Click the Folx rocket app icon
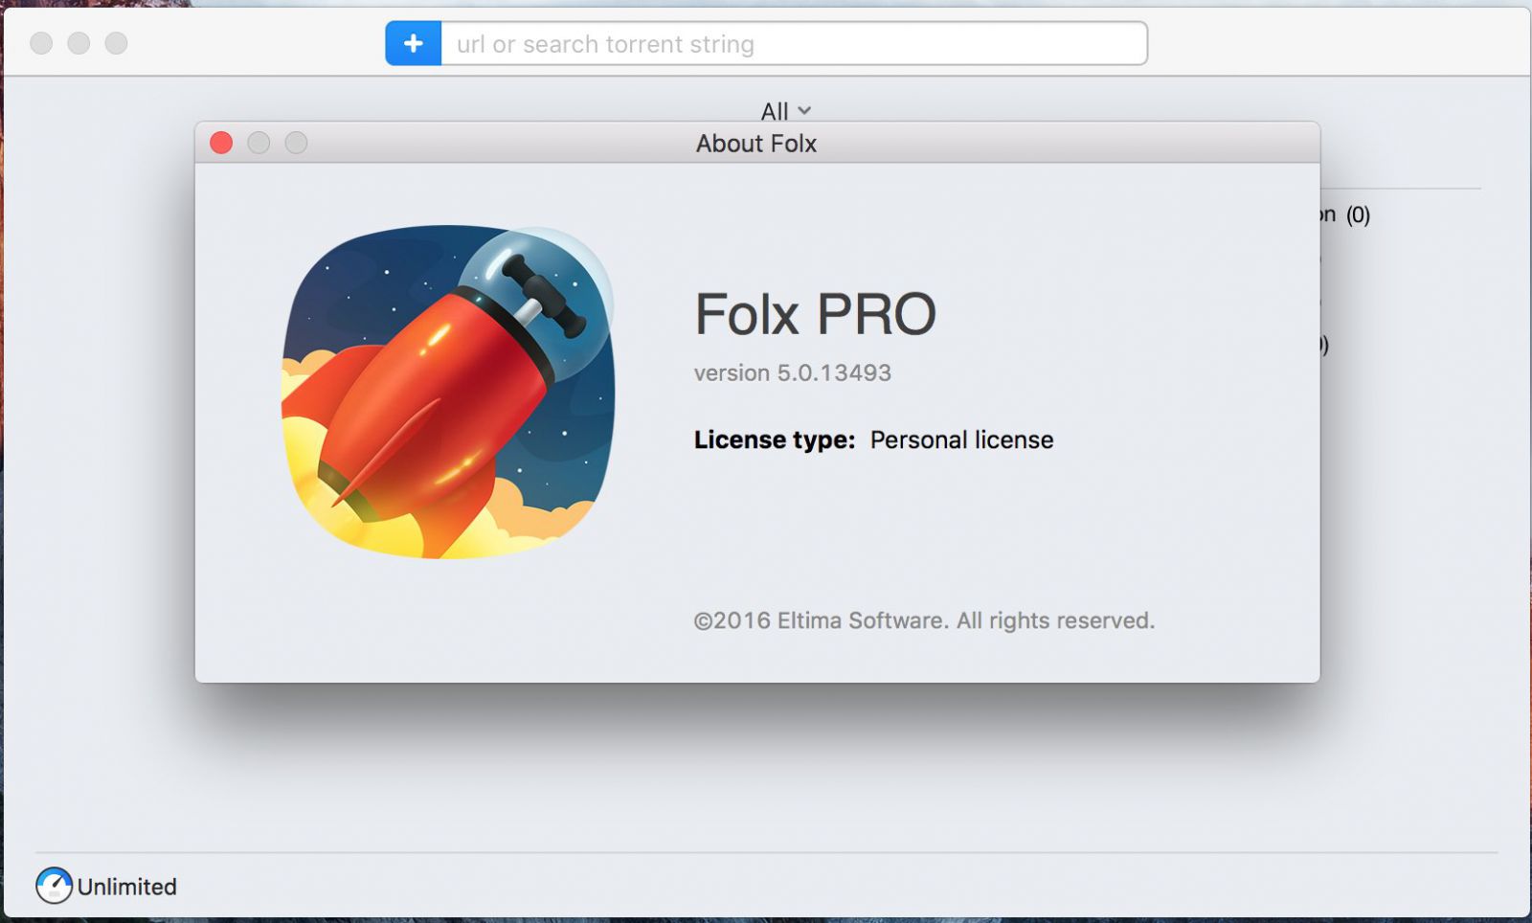Image resolution: width=1532 pixels, height=923 pixels. [x=447, y=392]
